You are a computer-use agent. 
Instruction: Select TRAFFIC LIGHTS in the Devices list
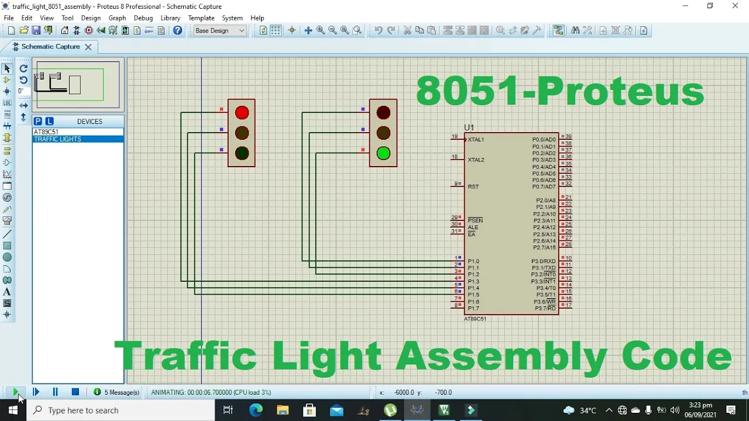78,139
